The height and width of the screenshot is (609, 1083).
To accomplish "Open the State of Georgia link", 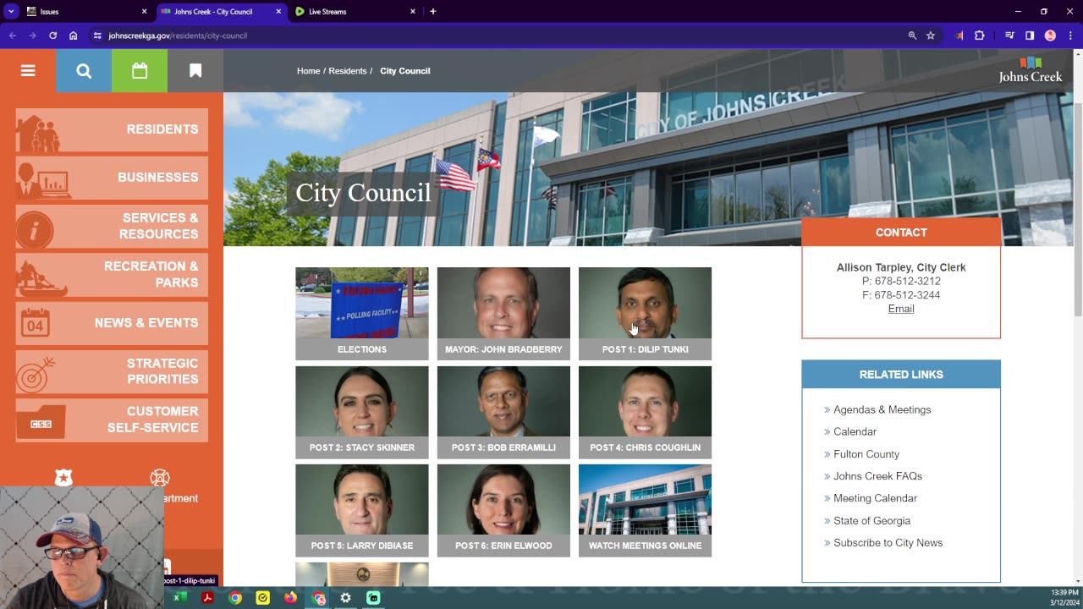I will click(871, 521).
